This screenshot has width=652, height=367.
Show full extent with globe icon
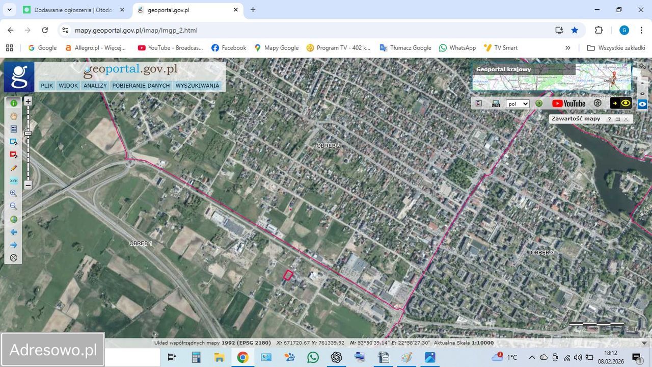14,219
